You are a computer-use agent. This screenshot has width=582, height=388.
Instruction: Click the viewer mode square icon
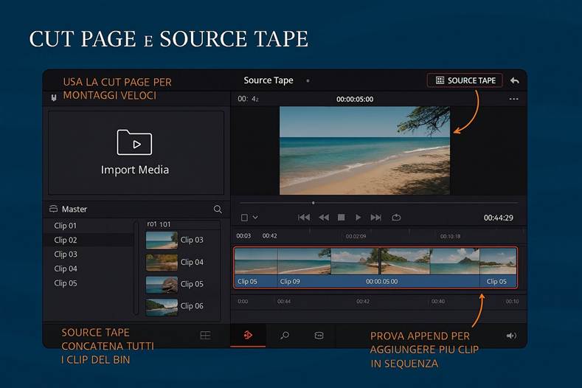coord(244,218)
